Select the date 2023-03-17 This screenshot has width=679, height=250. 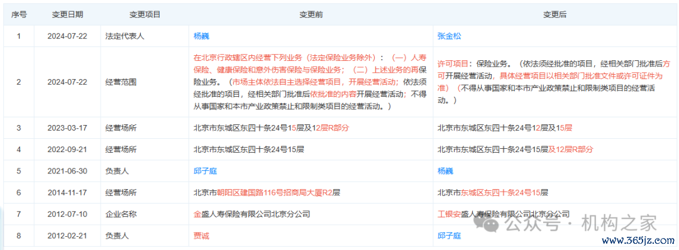pyautogui.click(x=67, y=128)
